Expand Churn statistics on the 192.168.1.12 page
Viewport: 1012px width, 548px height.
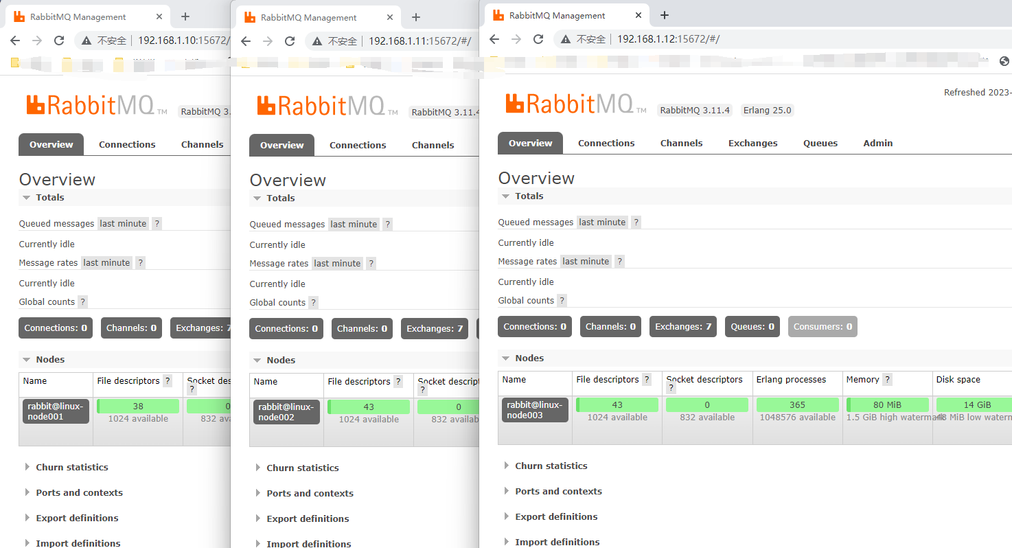point(551,466)
